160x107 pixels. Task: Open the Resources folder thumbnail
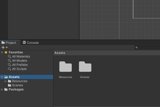(x=66, y=67)
